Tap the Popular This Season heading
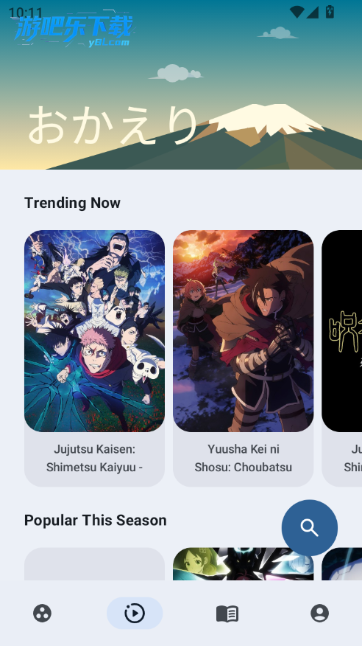The height and width of the screenshot is (646, 362). 96,521
